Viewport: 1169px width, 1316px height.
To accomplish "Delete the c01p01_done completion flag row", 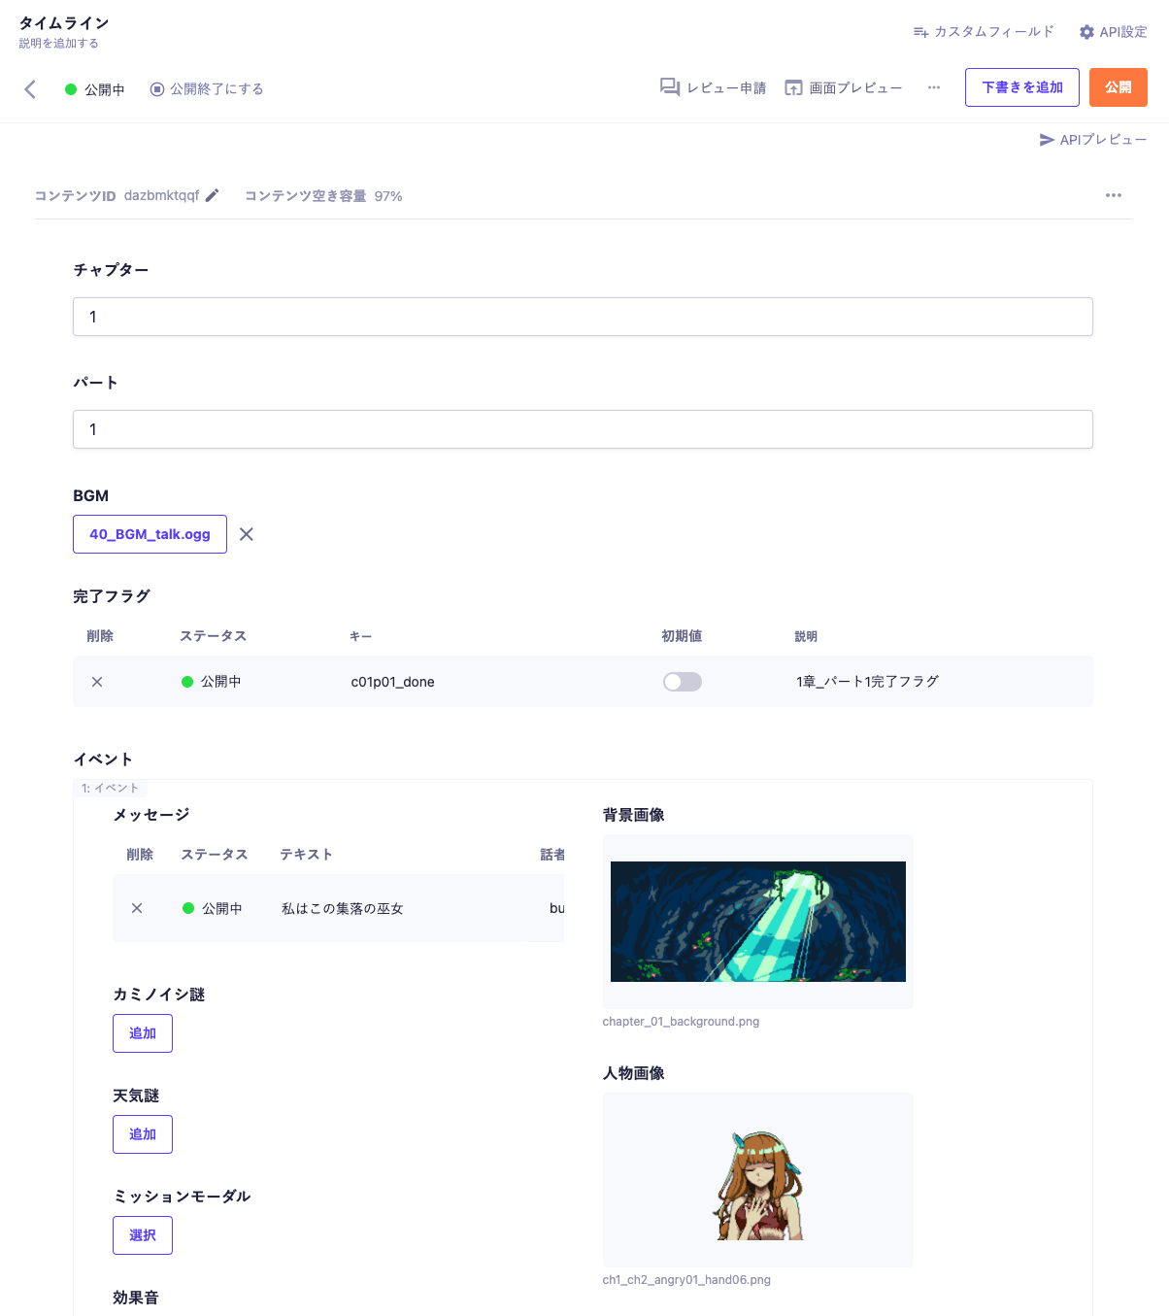I will tap(96, 681).
